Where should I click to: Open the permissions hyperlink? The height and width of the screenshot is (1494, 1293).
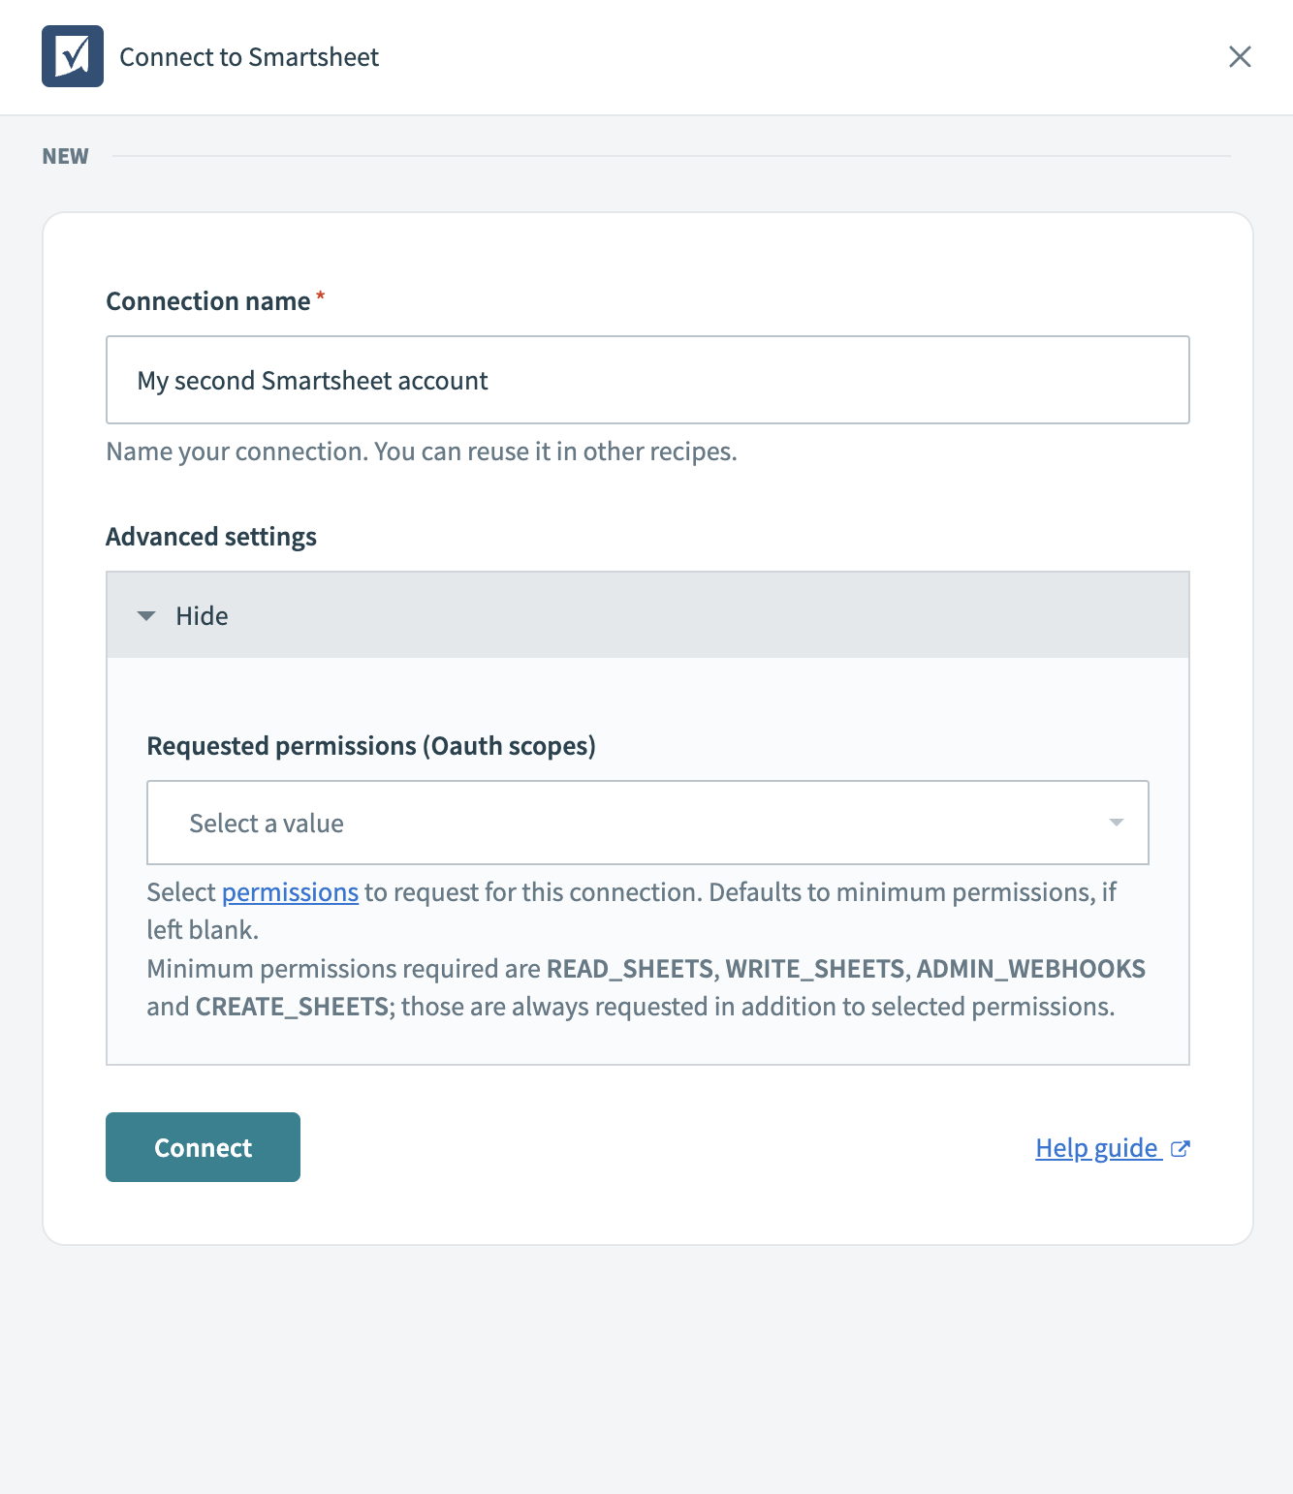point(290,891)
